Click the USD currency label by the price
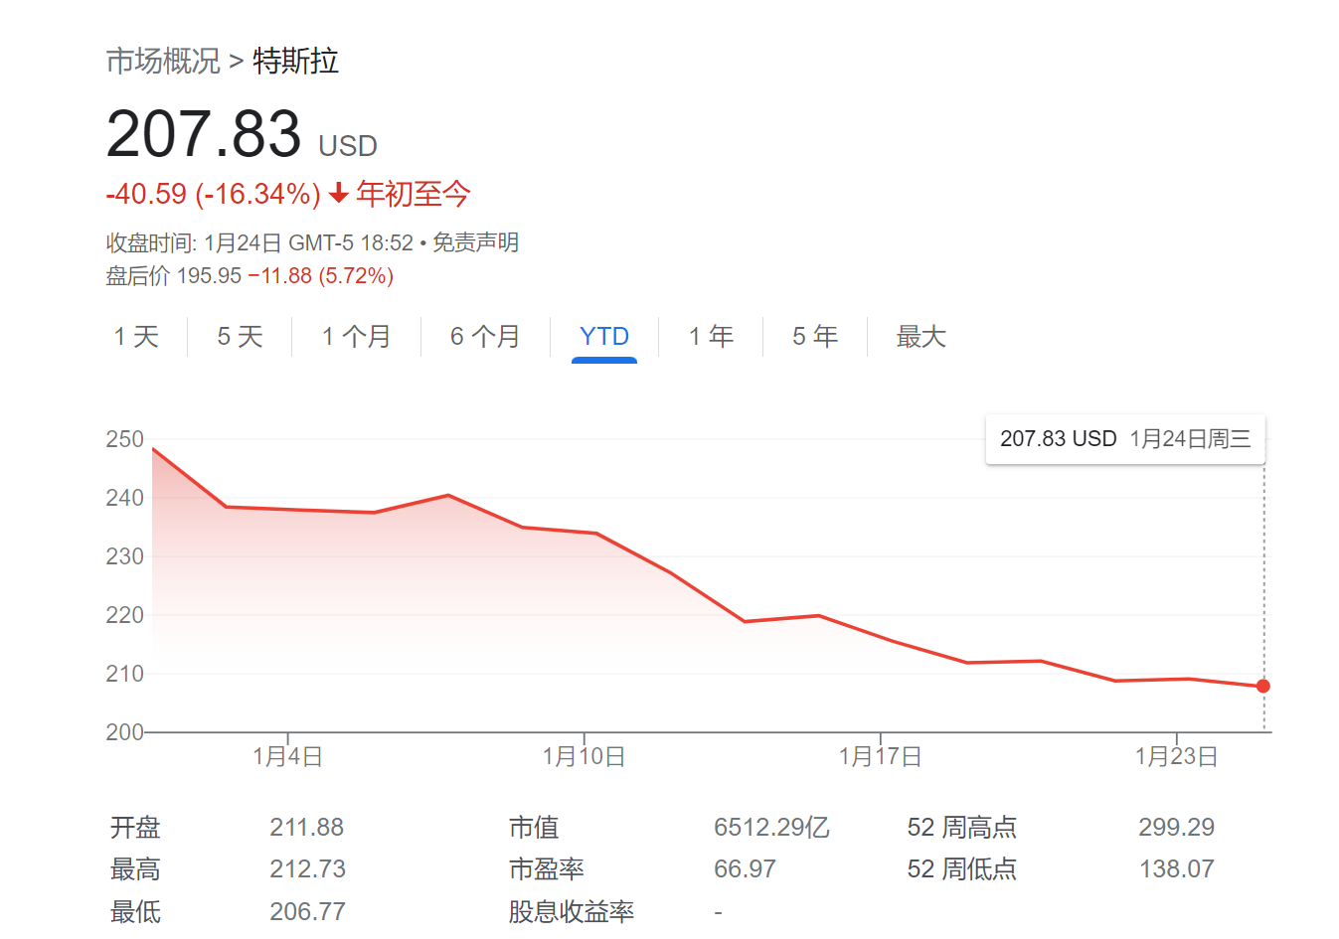1339x939 pixels. coord(348,146)
